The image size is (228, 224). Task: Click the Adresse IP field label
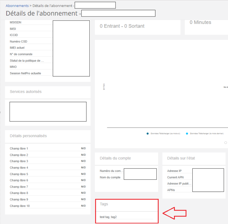click(x=174, y=171)
